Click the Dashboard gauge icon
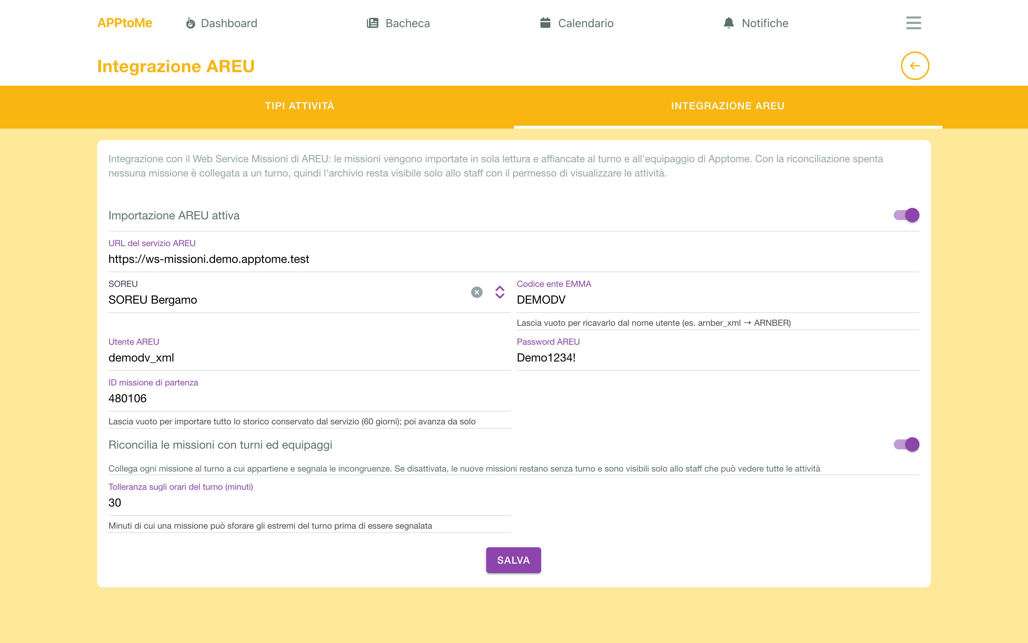The width and height of the screenshot is (1028, 643). 191,23
